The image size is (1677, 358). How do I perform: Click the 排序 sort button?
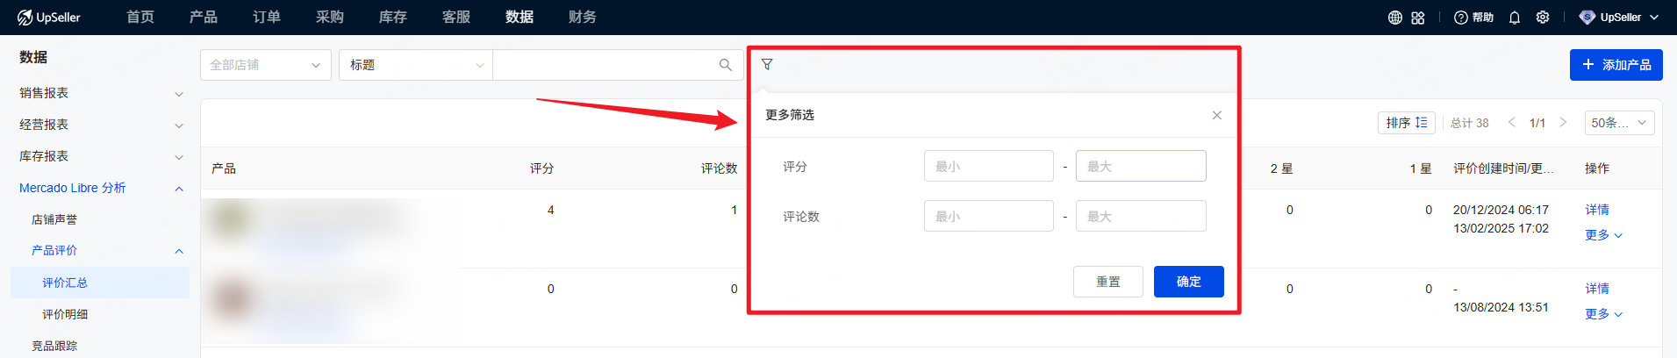pyautogui.click(x=1406, y=123)
